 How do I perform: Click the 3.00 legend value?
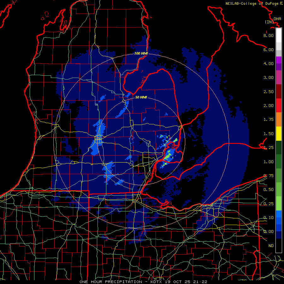pyautogui.click(x=269, y=78)
